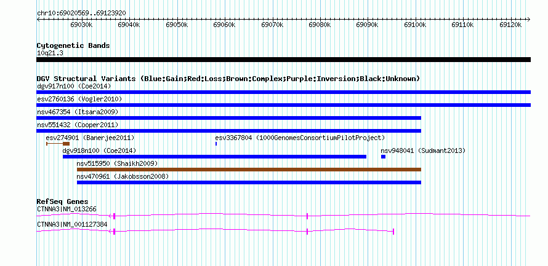Click the 69060k ruler tick label
Screen dimensions: 548x266
tap(224, 25)
